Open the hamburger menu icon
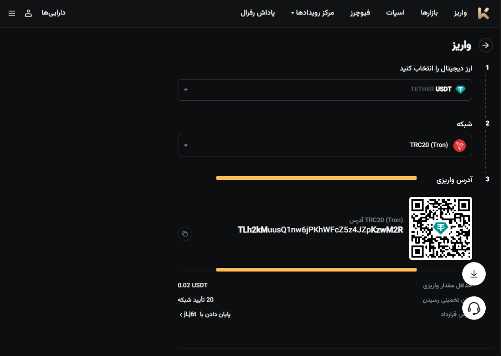Viewport: 501px width, 356px height. pos(12,13)
